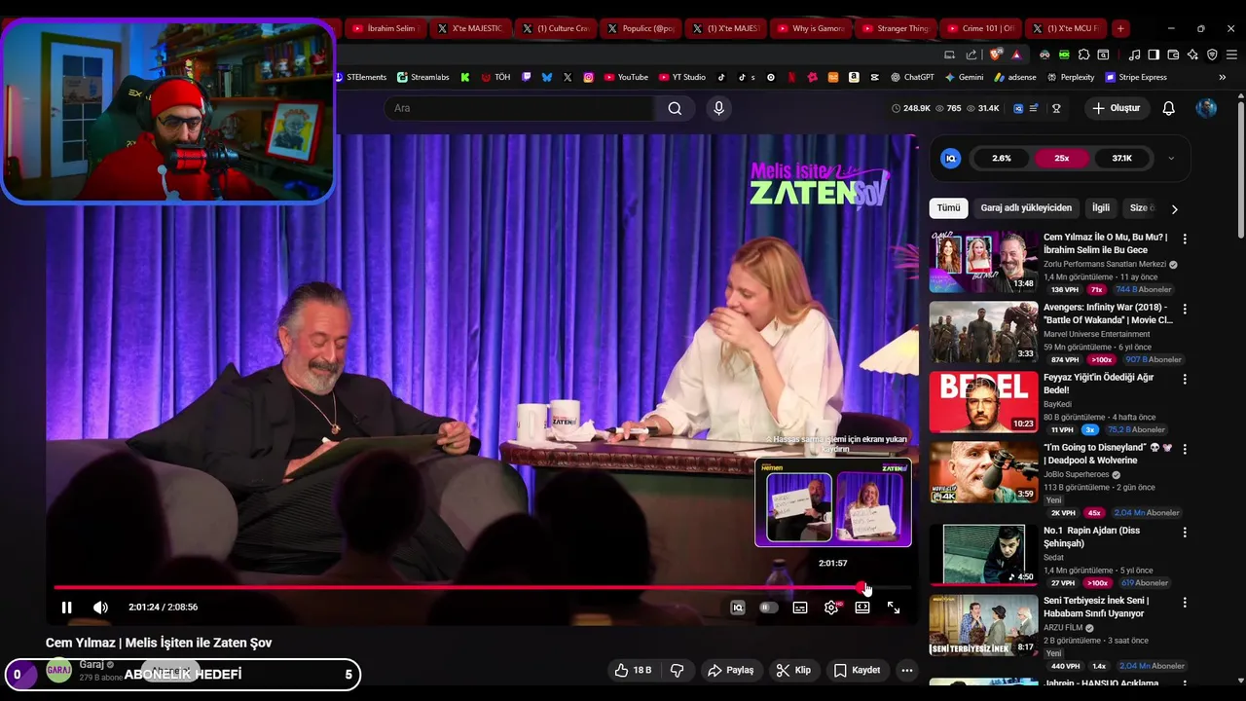Switch to the Stranger Things browser tab

(895, 28)
